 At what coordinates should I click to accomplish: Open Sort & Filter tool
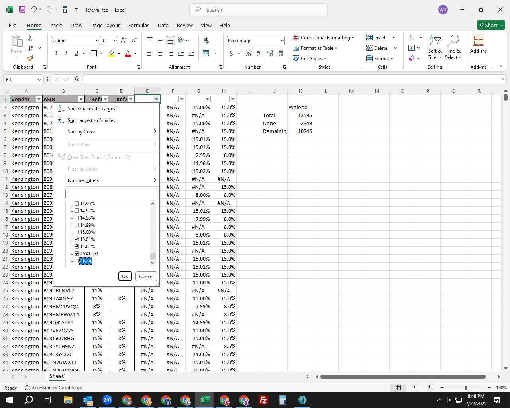coord(435,48)
